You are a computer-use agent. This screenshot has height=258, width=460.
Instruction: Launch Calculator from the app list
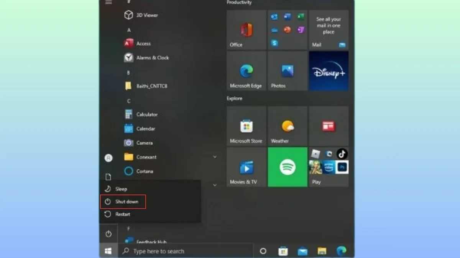tap(146, 114)
